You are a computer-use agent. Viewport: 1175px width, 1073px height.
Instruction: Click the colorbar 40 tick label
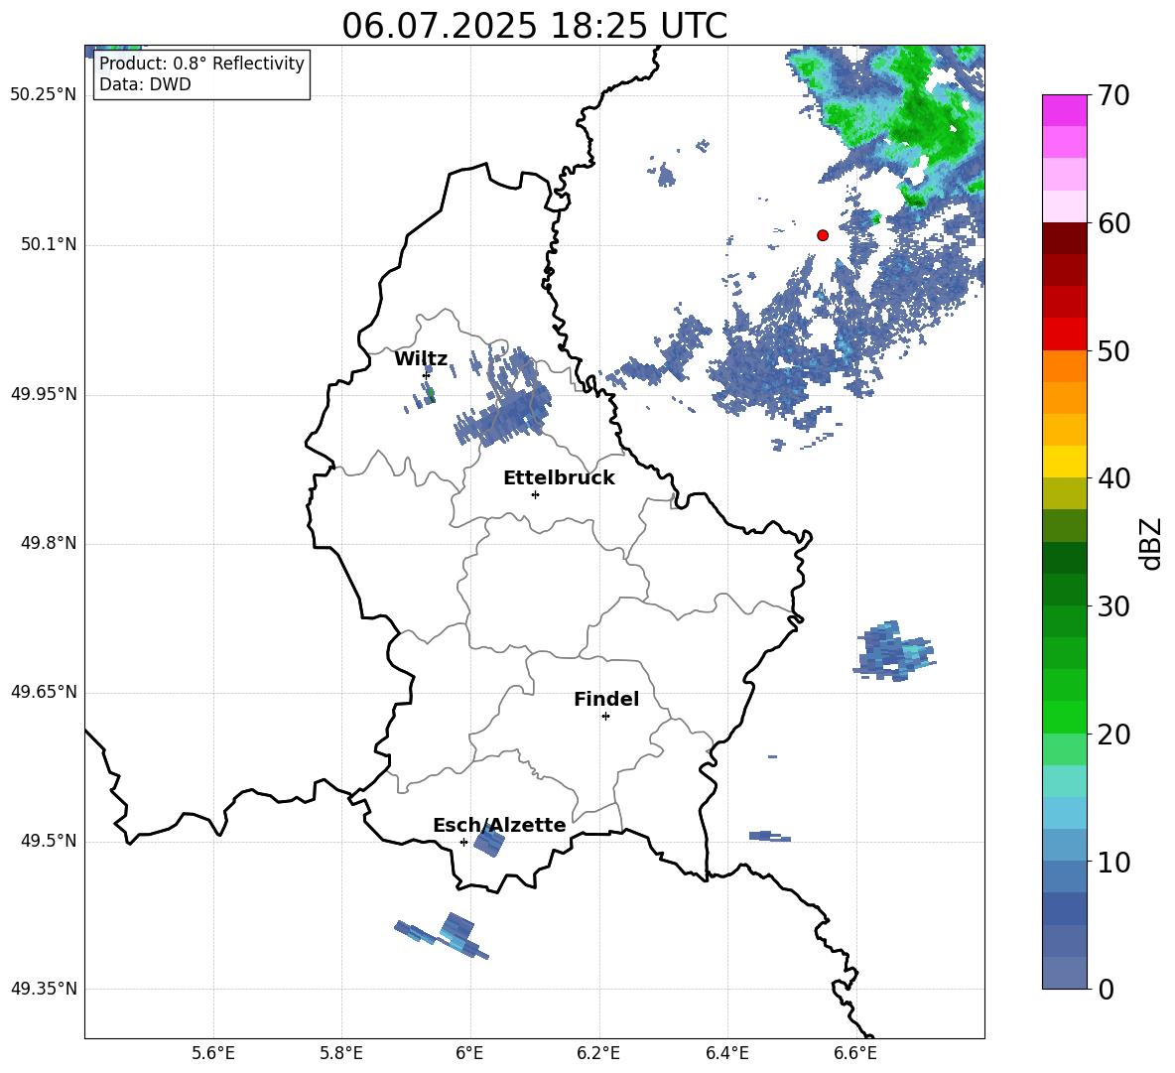(1113, 478)
